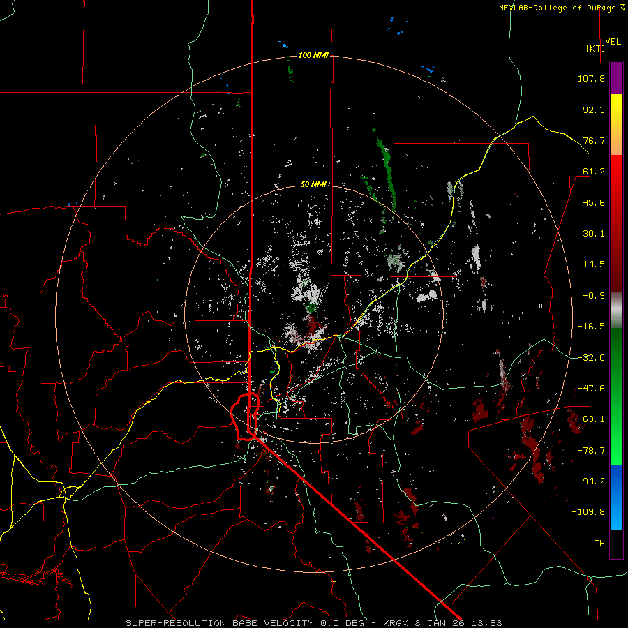Click the green segment of the color bar
This screenshot has width=628, height=628.
(616, 396)
